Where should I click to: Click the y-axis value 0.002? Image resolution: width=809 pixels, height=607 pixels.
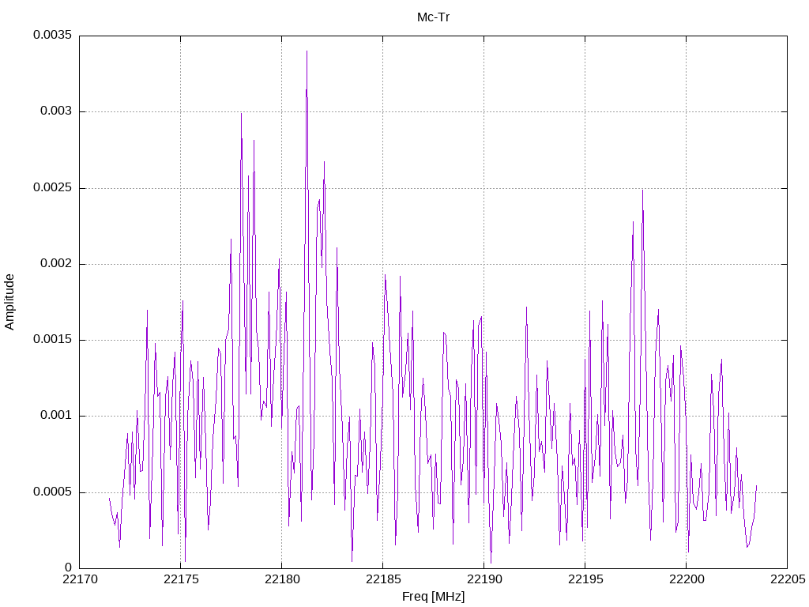(x=56, y=264)
